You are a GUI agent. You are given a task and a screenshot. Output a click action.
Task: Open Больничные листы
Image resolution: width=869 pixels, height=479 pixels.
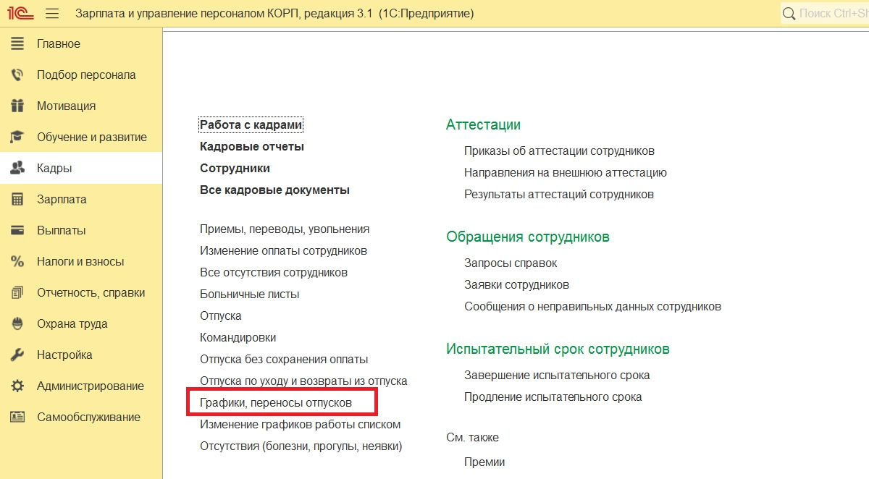pos(250,294)
